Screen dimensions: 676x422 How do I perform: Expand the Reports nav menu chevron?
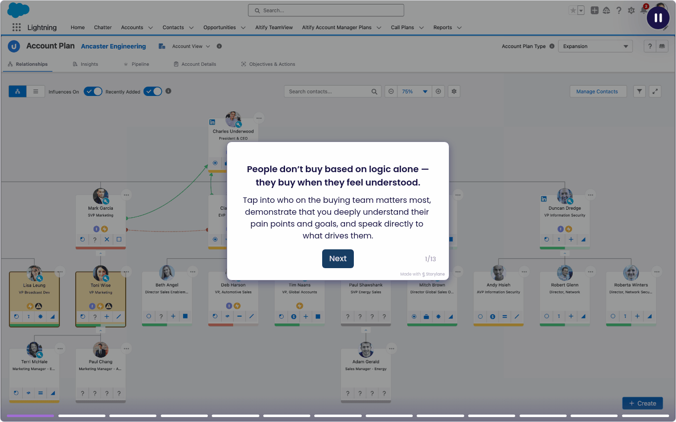459,28
